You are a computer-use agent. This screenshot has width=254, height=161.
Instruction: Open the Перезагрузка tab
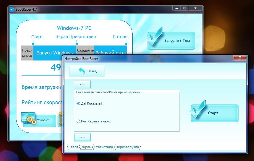[127, 147]
